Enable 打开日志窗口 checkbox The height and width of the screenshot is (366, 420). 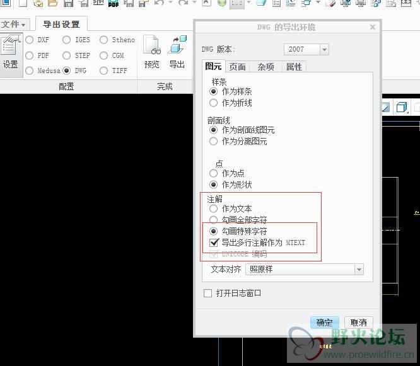[208, 293]
